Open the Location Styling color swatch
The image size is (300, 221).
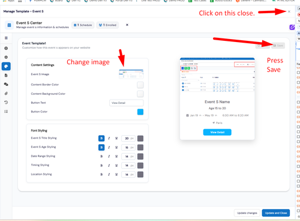tap(140, 174)
